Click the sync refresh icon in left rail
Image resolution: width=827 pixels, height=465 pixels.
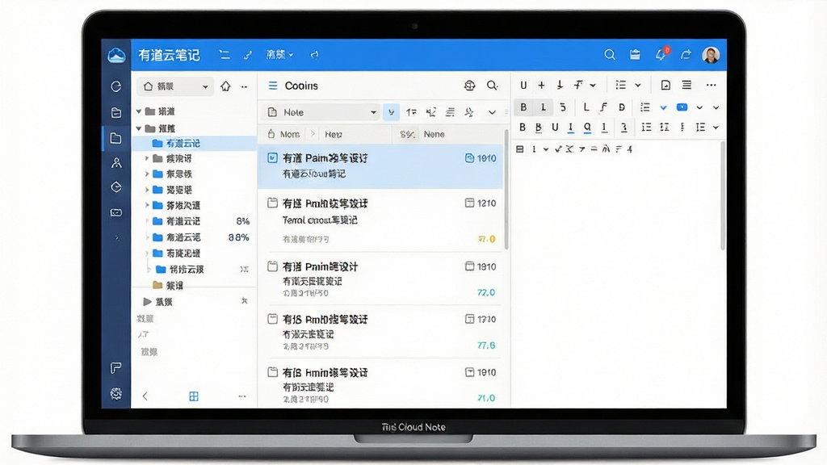[116, 86]
